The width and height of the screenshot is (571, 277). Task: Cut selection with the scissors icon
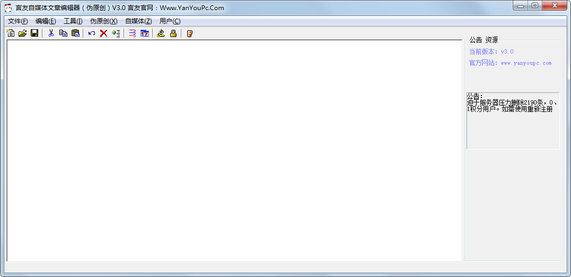click(51, 33)
